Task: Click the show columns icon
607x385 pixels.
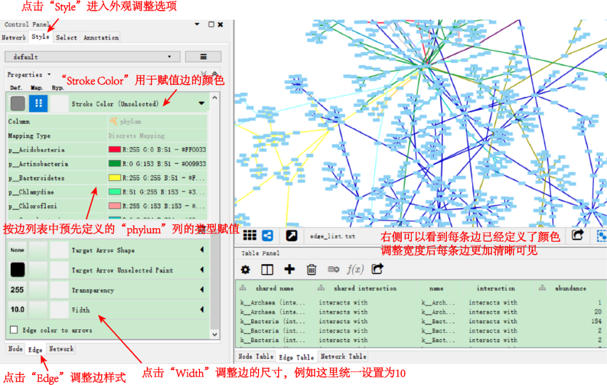Action: [267, 270]
